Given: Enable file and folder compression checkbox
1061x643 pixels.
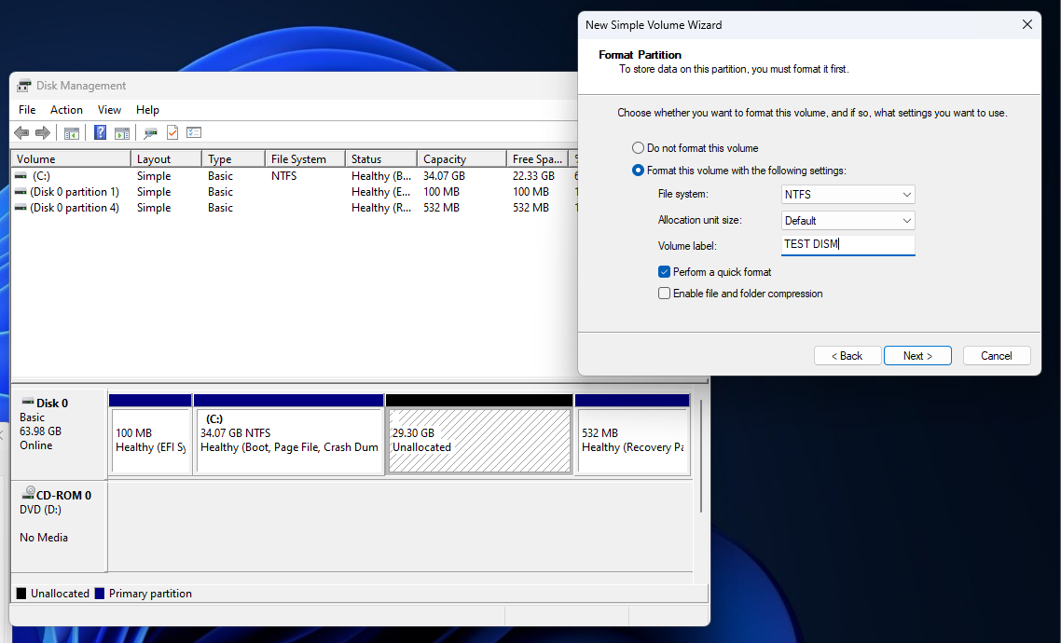Looking at the screenshot, I should point(665,294).
